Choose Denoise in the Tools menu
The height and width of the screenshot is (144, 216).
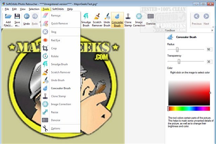(x=61, y=120)
